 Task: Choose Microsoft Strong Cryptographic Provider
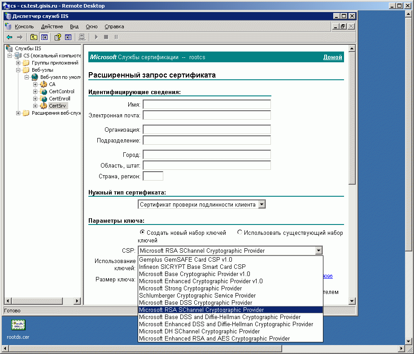[x=231, y=288]
